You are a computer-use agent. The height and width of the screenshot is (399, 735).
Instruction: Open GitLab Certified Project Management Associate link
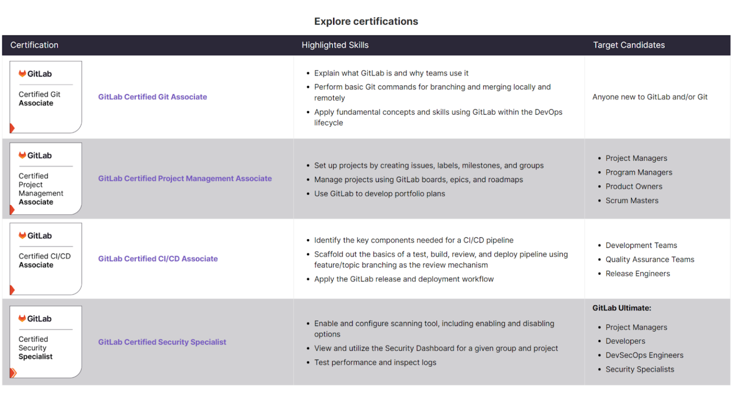point(185,178)
